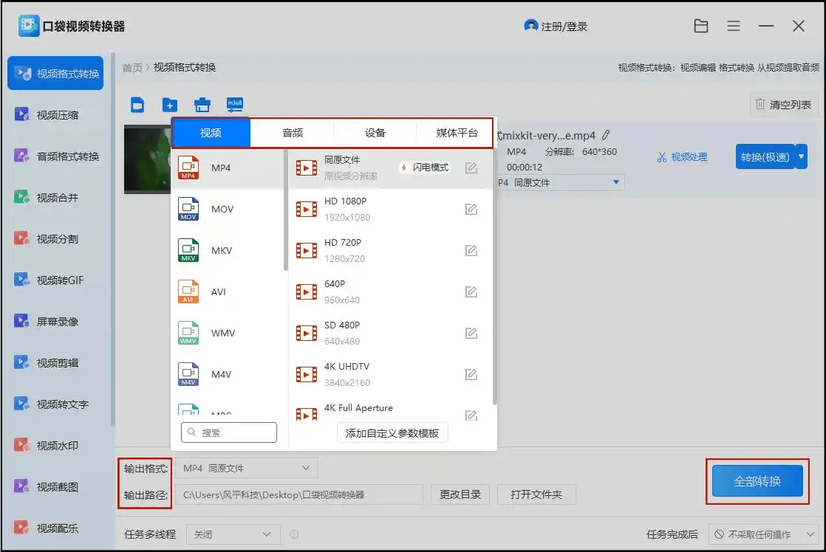Select the MOV format from list
This screenshot has height=552, width=826.
pyautogui.click(x=222, y=210)
